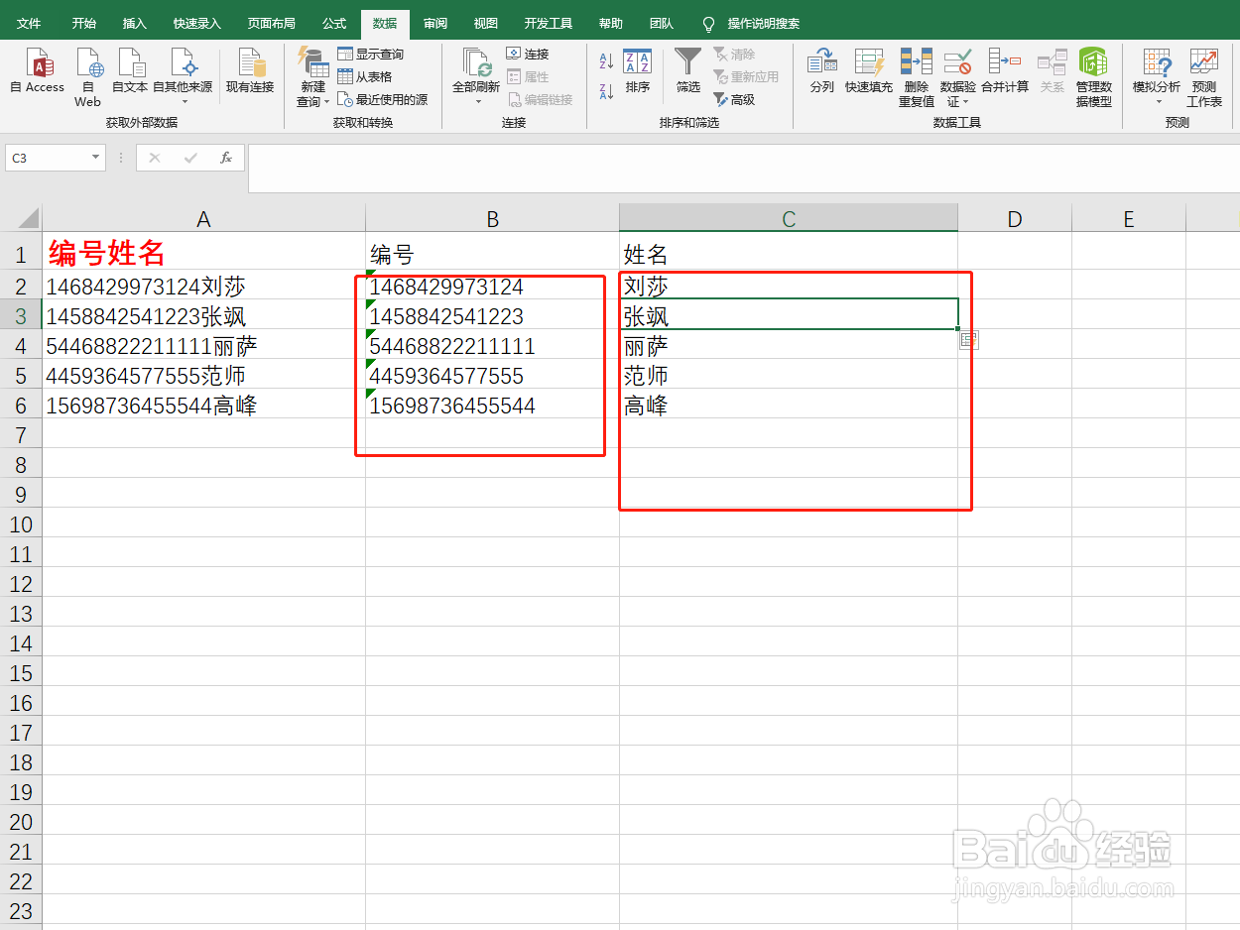Click Text to Columns (分列)

(821, 70)
